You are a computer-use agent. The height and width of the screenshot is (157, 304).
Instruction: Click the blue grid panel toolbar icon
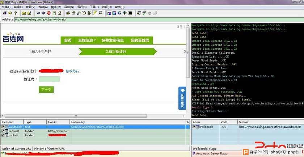114,13
